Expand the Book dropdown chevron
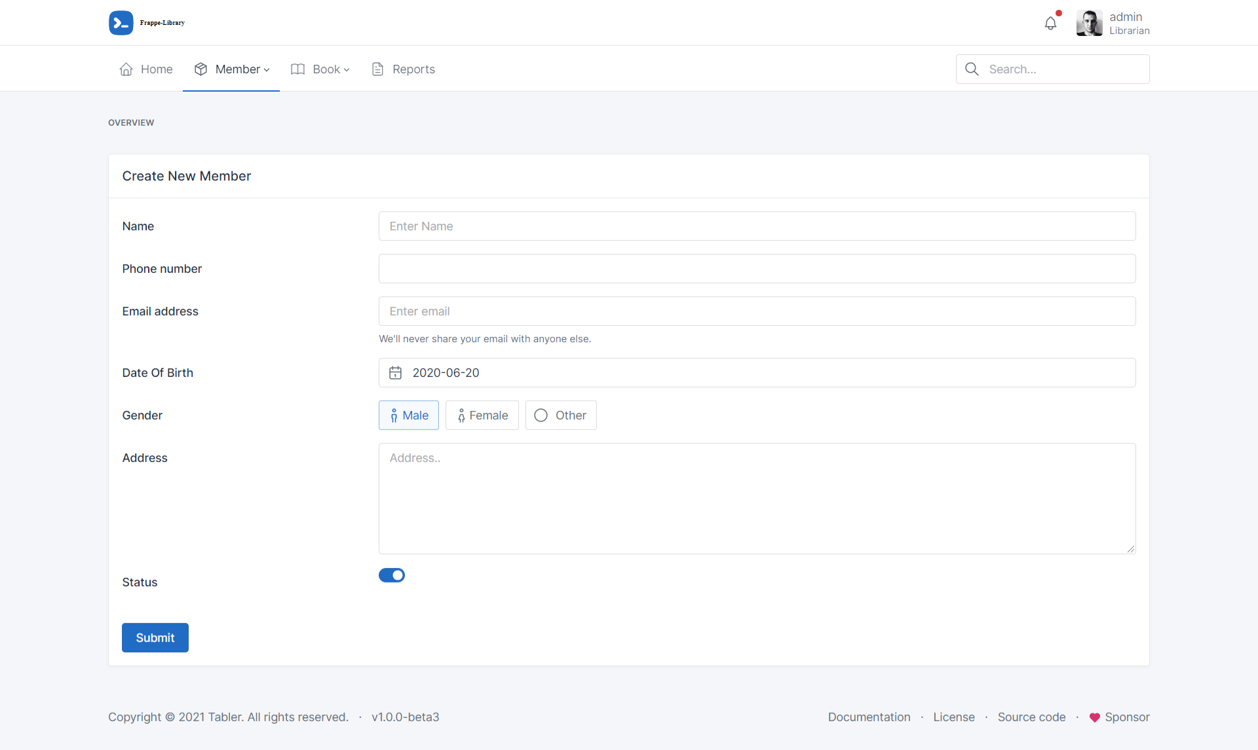This screenshot has height=750, width=1258. (x=347, y=70)
